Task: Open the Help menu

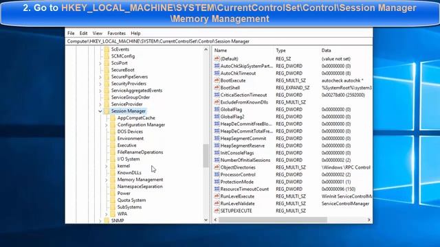Action: pyautogui.click(x=135, y=33)
